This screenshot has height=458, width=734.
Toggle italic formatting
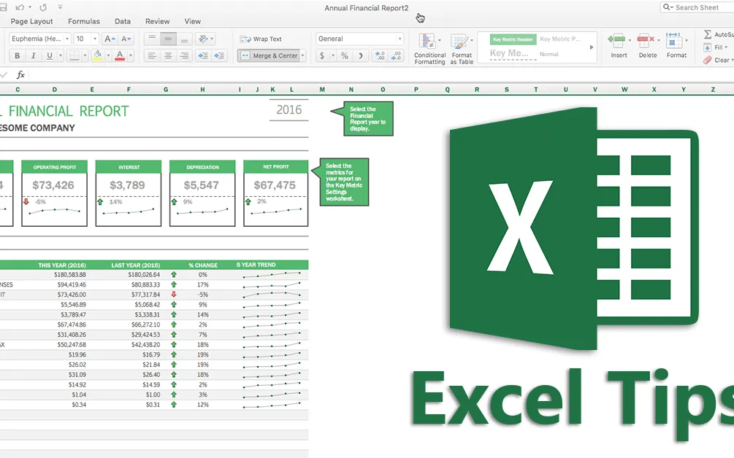coord(34,55)
